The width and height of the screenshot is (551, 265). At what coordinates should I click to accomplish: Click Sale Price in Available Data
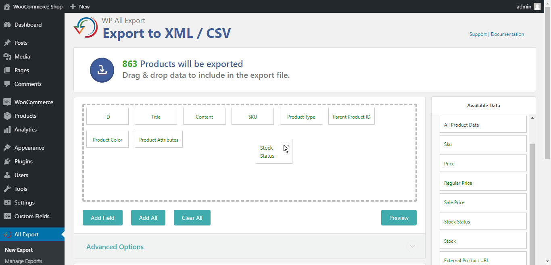coord(483,202)
